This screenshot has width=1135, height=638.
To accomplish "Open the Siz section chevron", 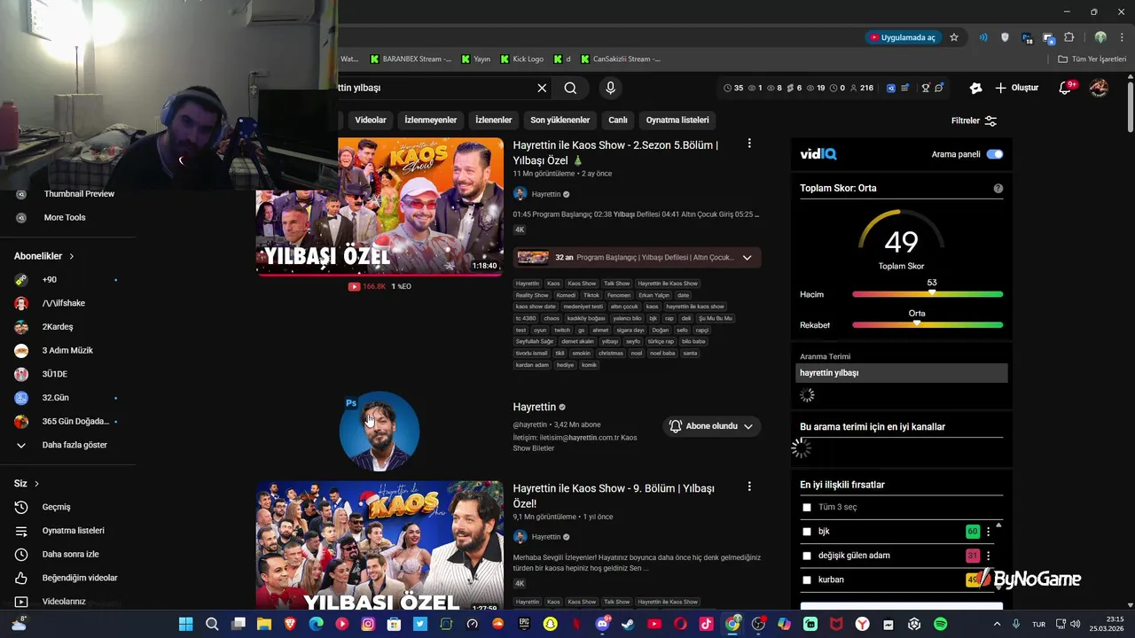I will tap(36, 484).
